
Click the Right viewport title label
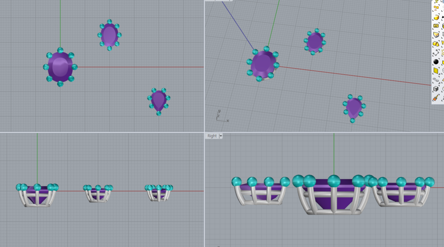point(212,136)
